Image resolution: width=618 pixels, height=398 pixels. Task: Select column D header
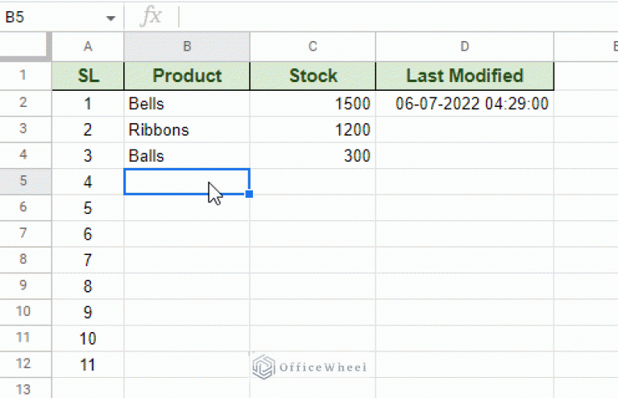click(465, 47)
